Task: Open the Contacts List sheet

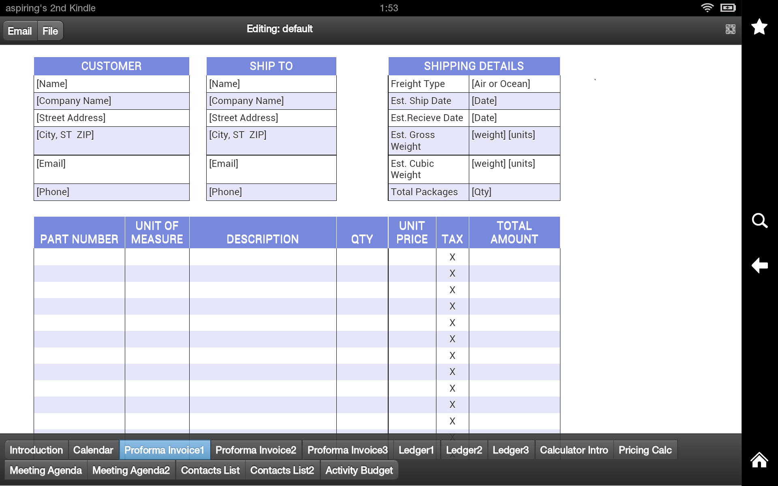Action: 210,470
